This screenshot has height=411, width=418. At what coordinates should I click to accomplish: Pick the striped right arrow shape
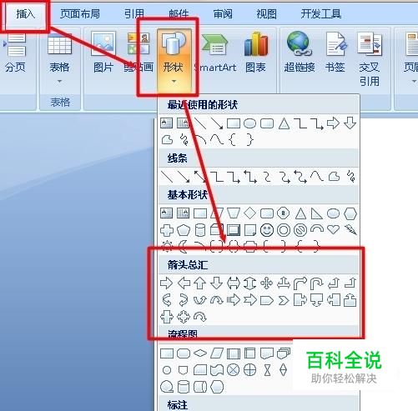(x=233, y=300)
